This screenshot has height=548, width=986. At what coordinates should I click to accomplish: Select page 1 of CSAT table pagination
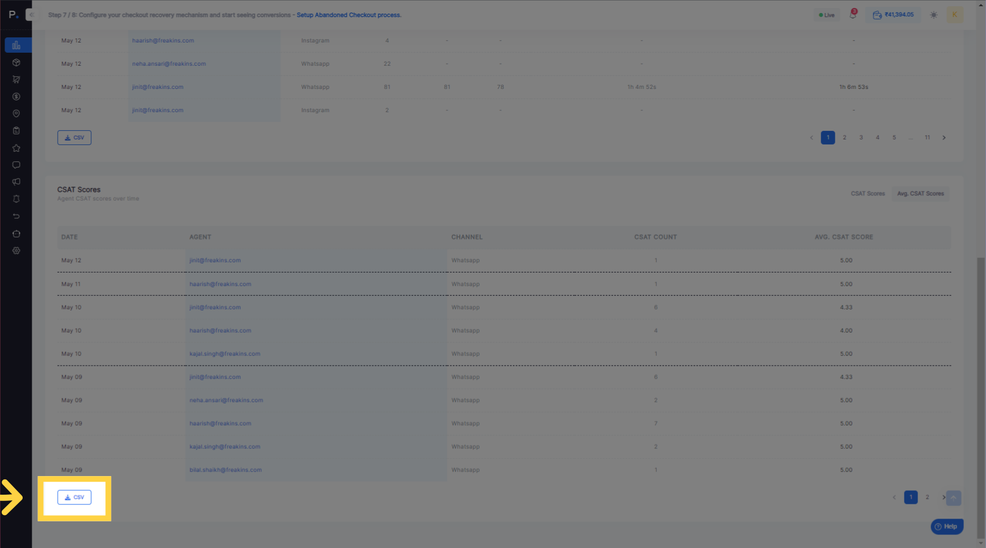pos(911,498)
